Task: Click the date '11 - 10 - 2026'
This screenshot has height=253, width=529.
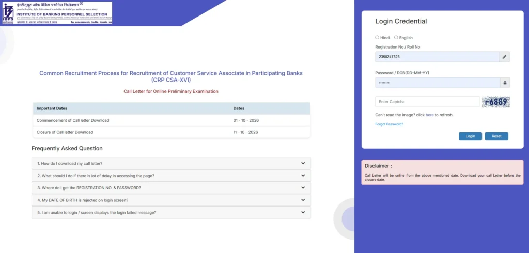Action: coord(245,132)
